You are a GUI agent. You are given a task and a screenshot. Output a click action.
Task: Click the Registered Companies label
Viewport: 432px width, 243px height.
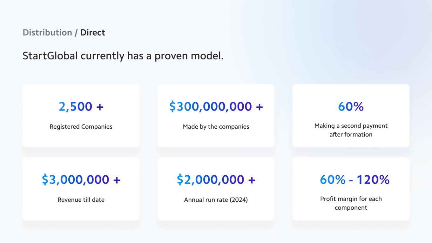point(81,127)
